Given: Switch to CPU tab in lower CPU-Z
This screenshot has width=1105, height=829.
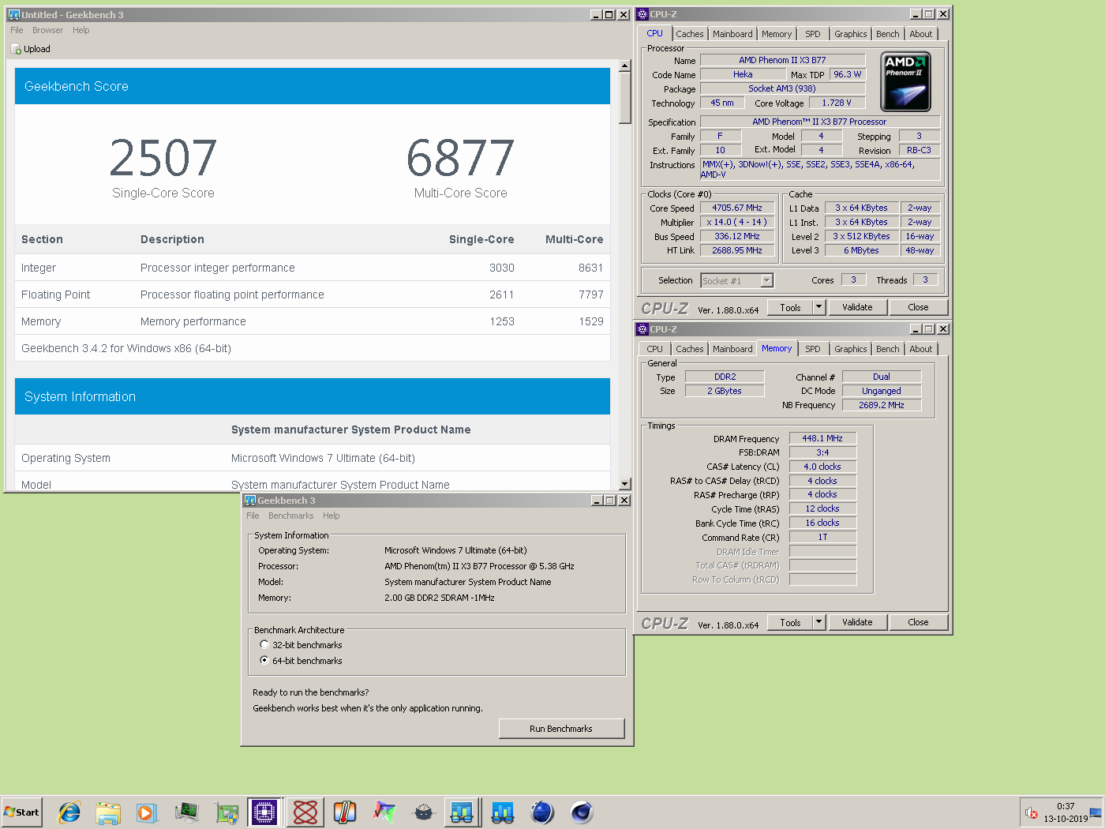Looking at the screenshot, I should tap(655, 349).
